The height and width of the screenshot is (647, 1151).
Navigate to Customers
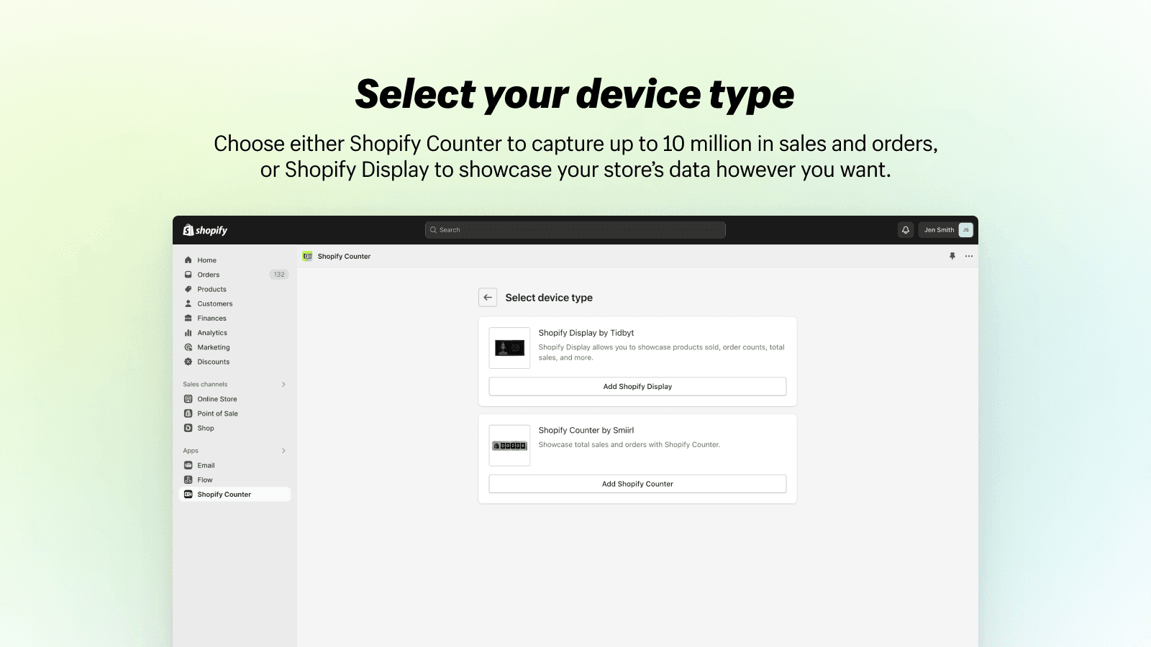coord(214,303)
